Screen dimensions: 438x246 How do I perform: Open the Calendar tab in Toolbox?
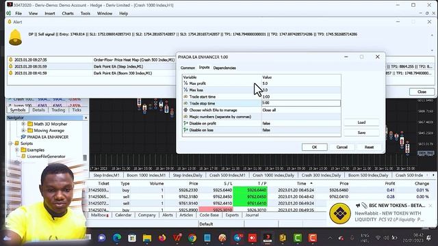[123, 215]
